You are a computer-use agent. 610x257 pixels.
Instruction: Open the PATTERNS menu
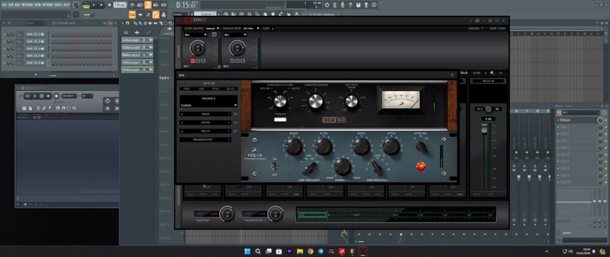coord(27,5)
